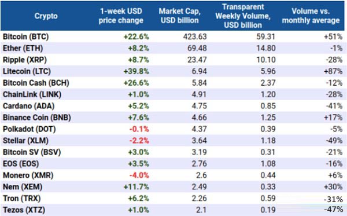The height and width of the screenshot is (216, 347).
Task: Click Nem's +30% volume value
Action: pyautogui.click(x=333, y=187)
